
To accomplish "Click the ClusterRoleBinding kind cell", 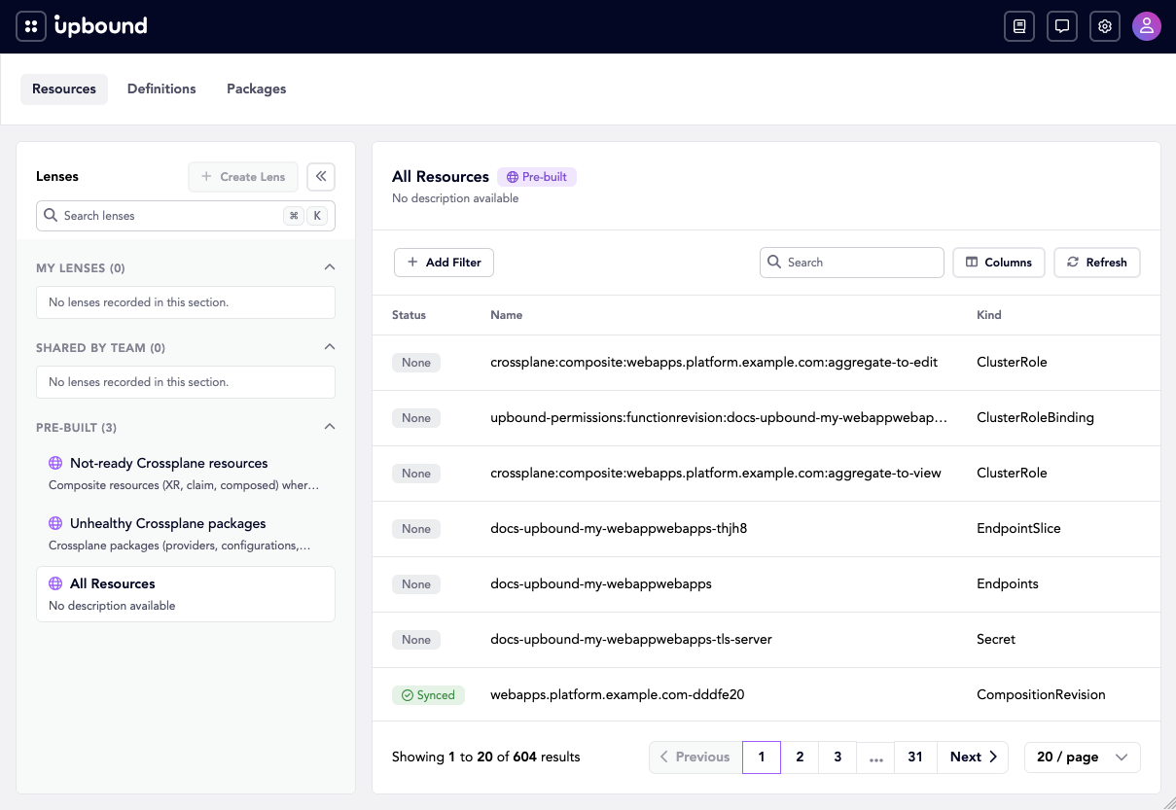I will 1035,418.
